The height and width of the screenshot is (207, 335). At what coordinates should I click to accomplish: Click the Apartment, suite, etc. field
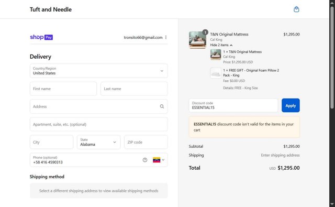[99, 124]
